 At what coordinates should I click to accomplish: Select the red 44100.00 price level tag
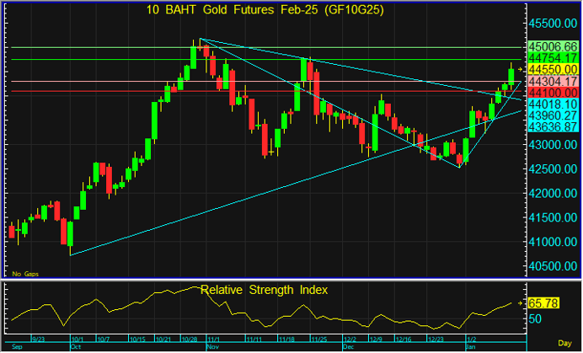click(553, 92)
